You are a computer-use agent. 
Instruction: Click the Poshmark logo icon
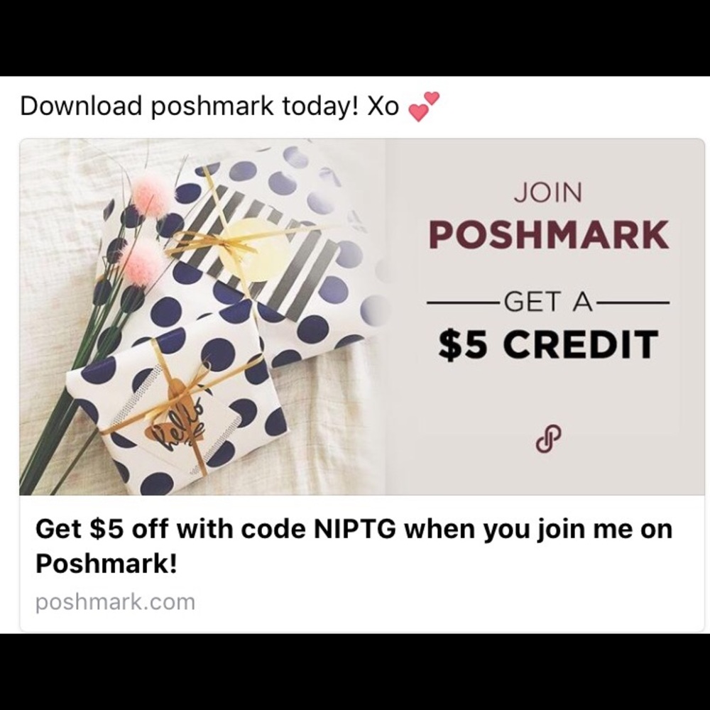point(548,439)
